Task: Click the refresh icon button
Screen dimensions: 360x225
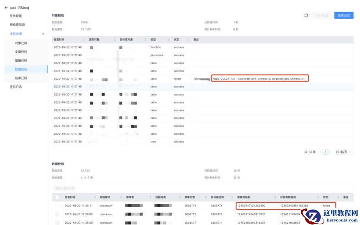Action: [306, 15]
